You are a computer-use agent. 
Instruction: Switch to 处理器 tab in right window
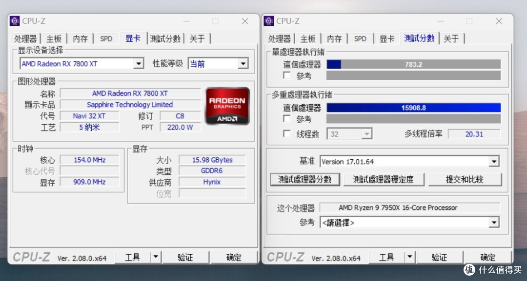(x=280, y=38)
